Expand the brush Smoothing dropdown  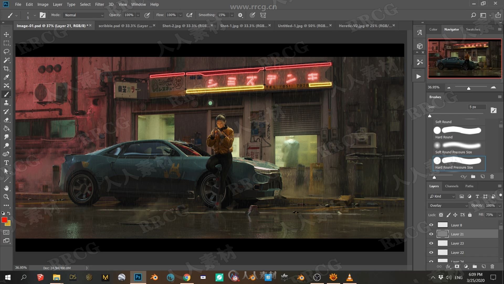click(232, 15)
